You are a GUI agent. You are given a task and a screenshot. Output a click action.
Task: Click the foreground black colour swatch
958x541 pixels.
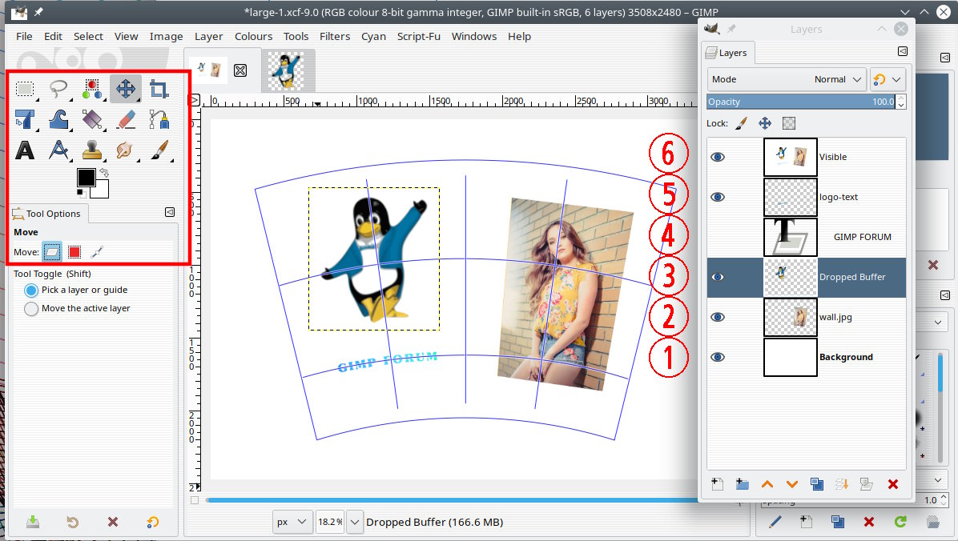86,178
